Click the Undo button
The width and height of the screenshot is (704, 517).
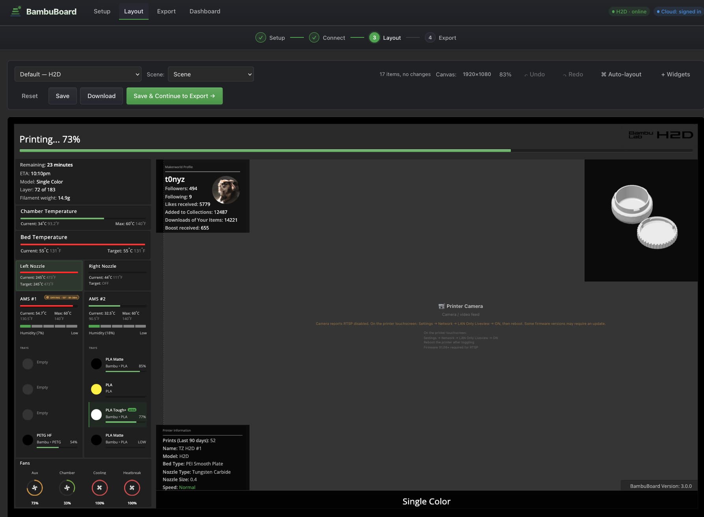[535, 74]
